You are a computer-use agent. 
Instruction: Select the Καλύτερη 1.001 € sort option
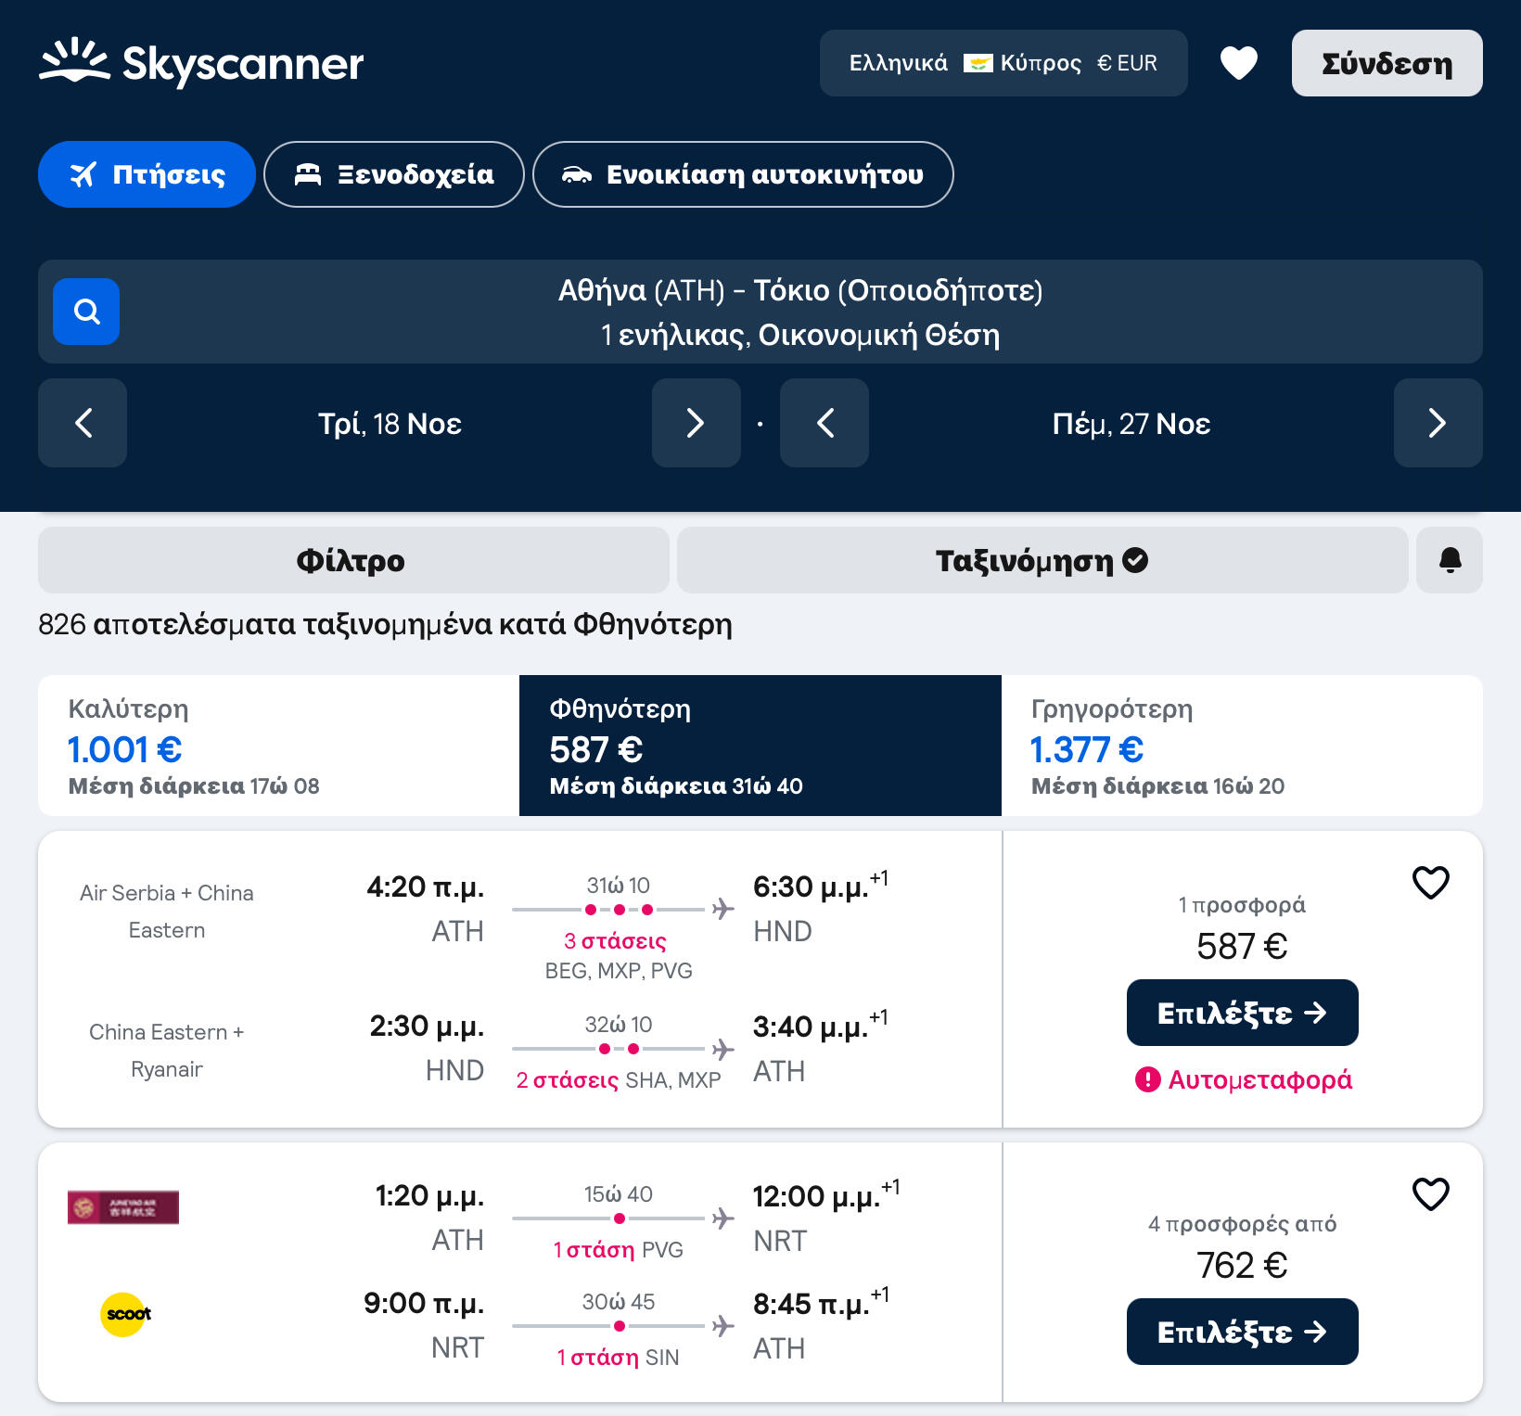(x=278, y=746)
